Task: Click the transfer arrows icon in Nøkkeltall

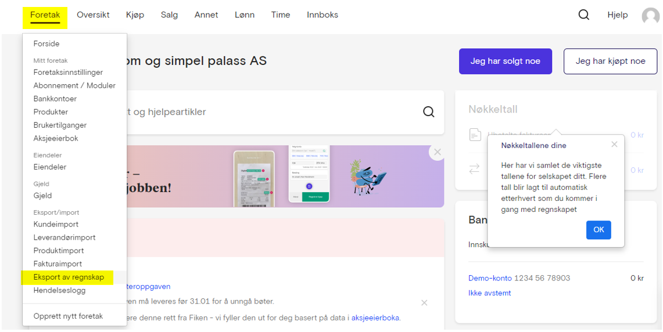Action: click(475, 168)
